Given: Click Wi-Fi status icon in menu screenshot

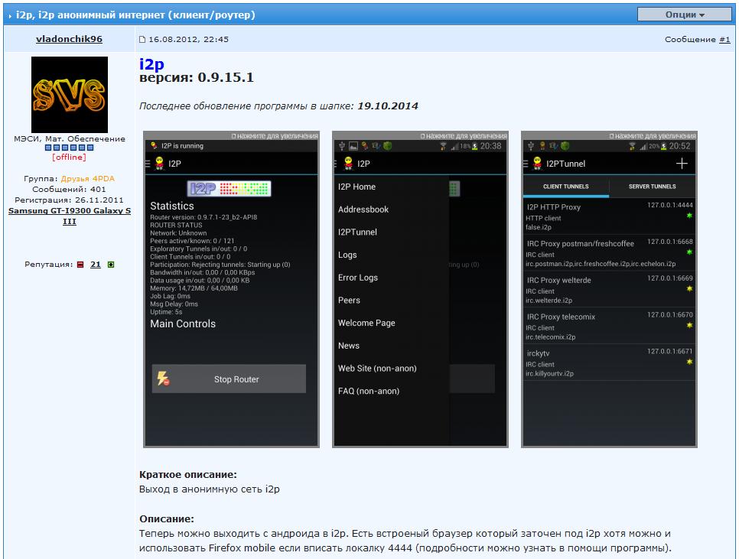Looking at the screenshot, I should (x=443, y=146).
